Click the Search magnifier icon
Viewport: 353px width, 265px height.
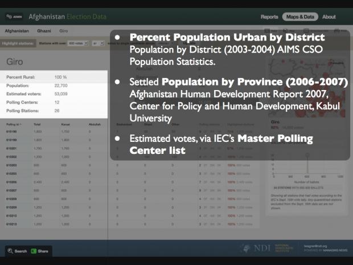click(10, 251)
